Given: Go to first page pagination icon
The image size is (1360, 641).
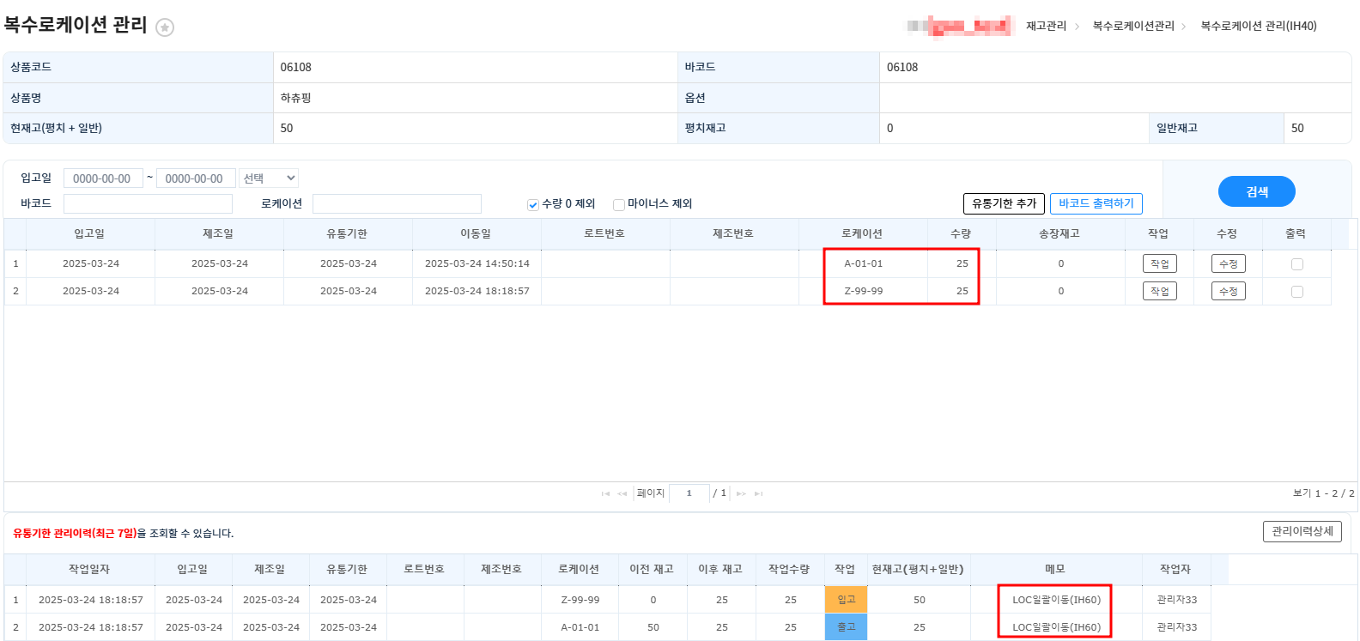Looking at the screenshot, I should (x=605, y=493).
